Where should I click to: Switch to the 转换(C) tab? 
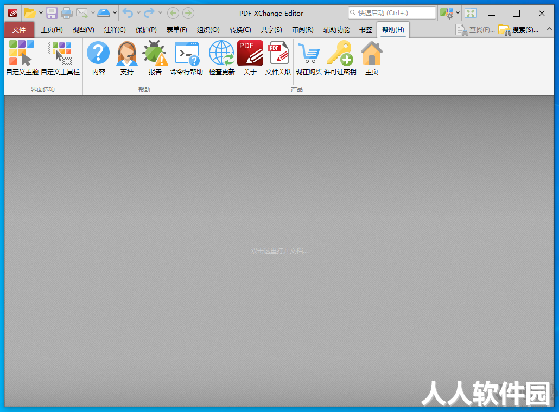240,30
